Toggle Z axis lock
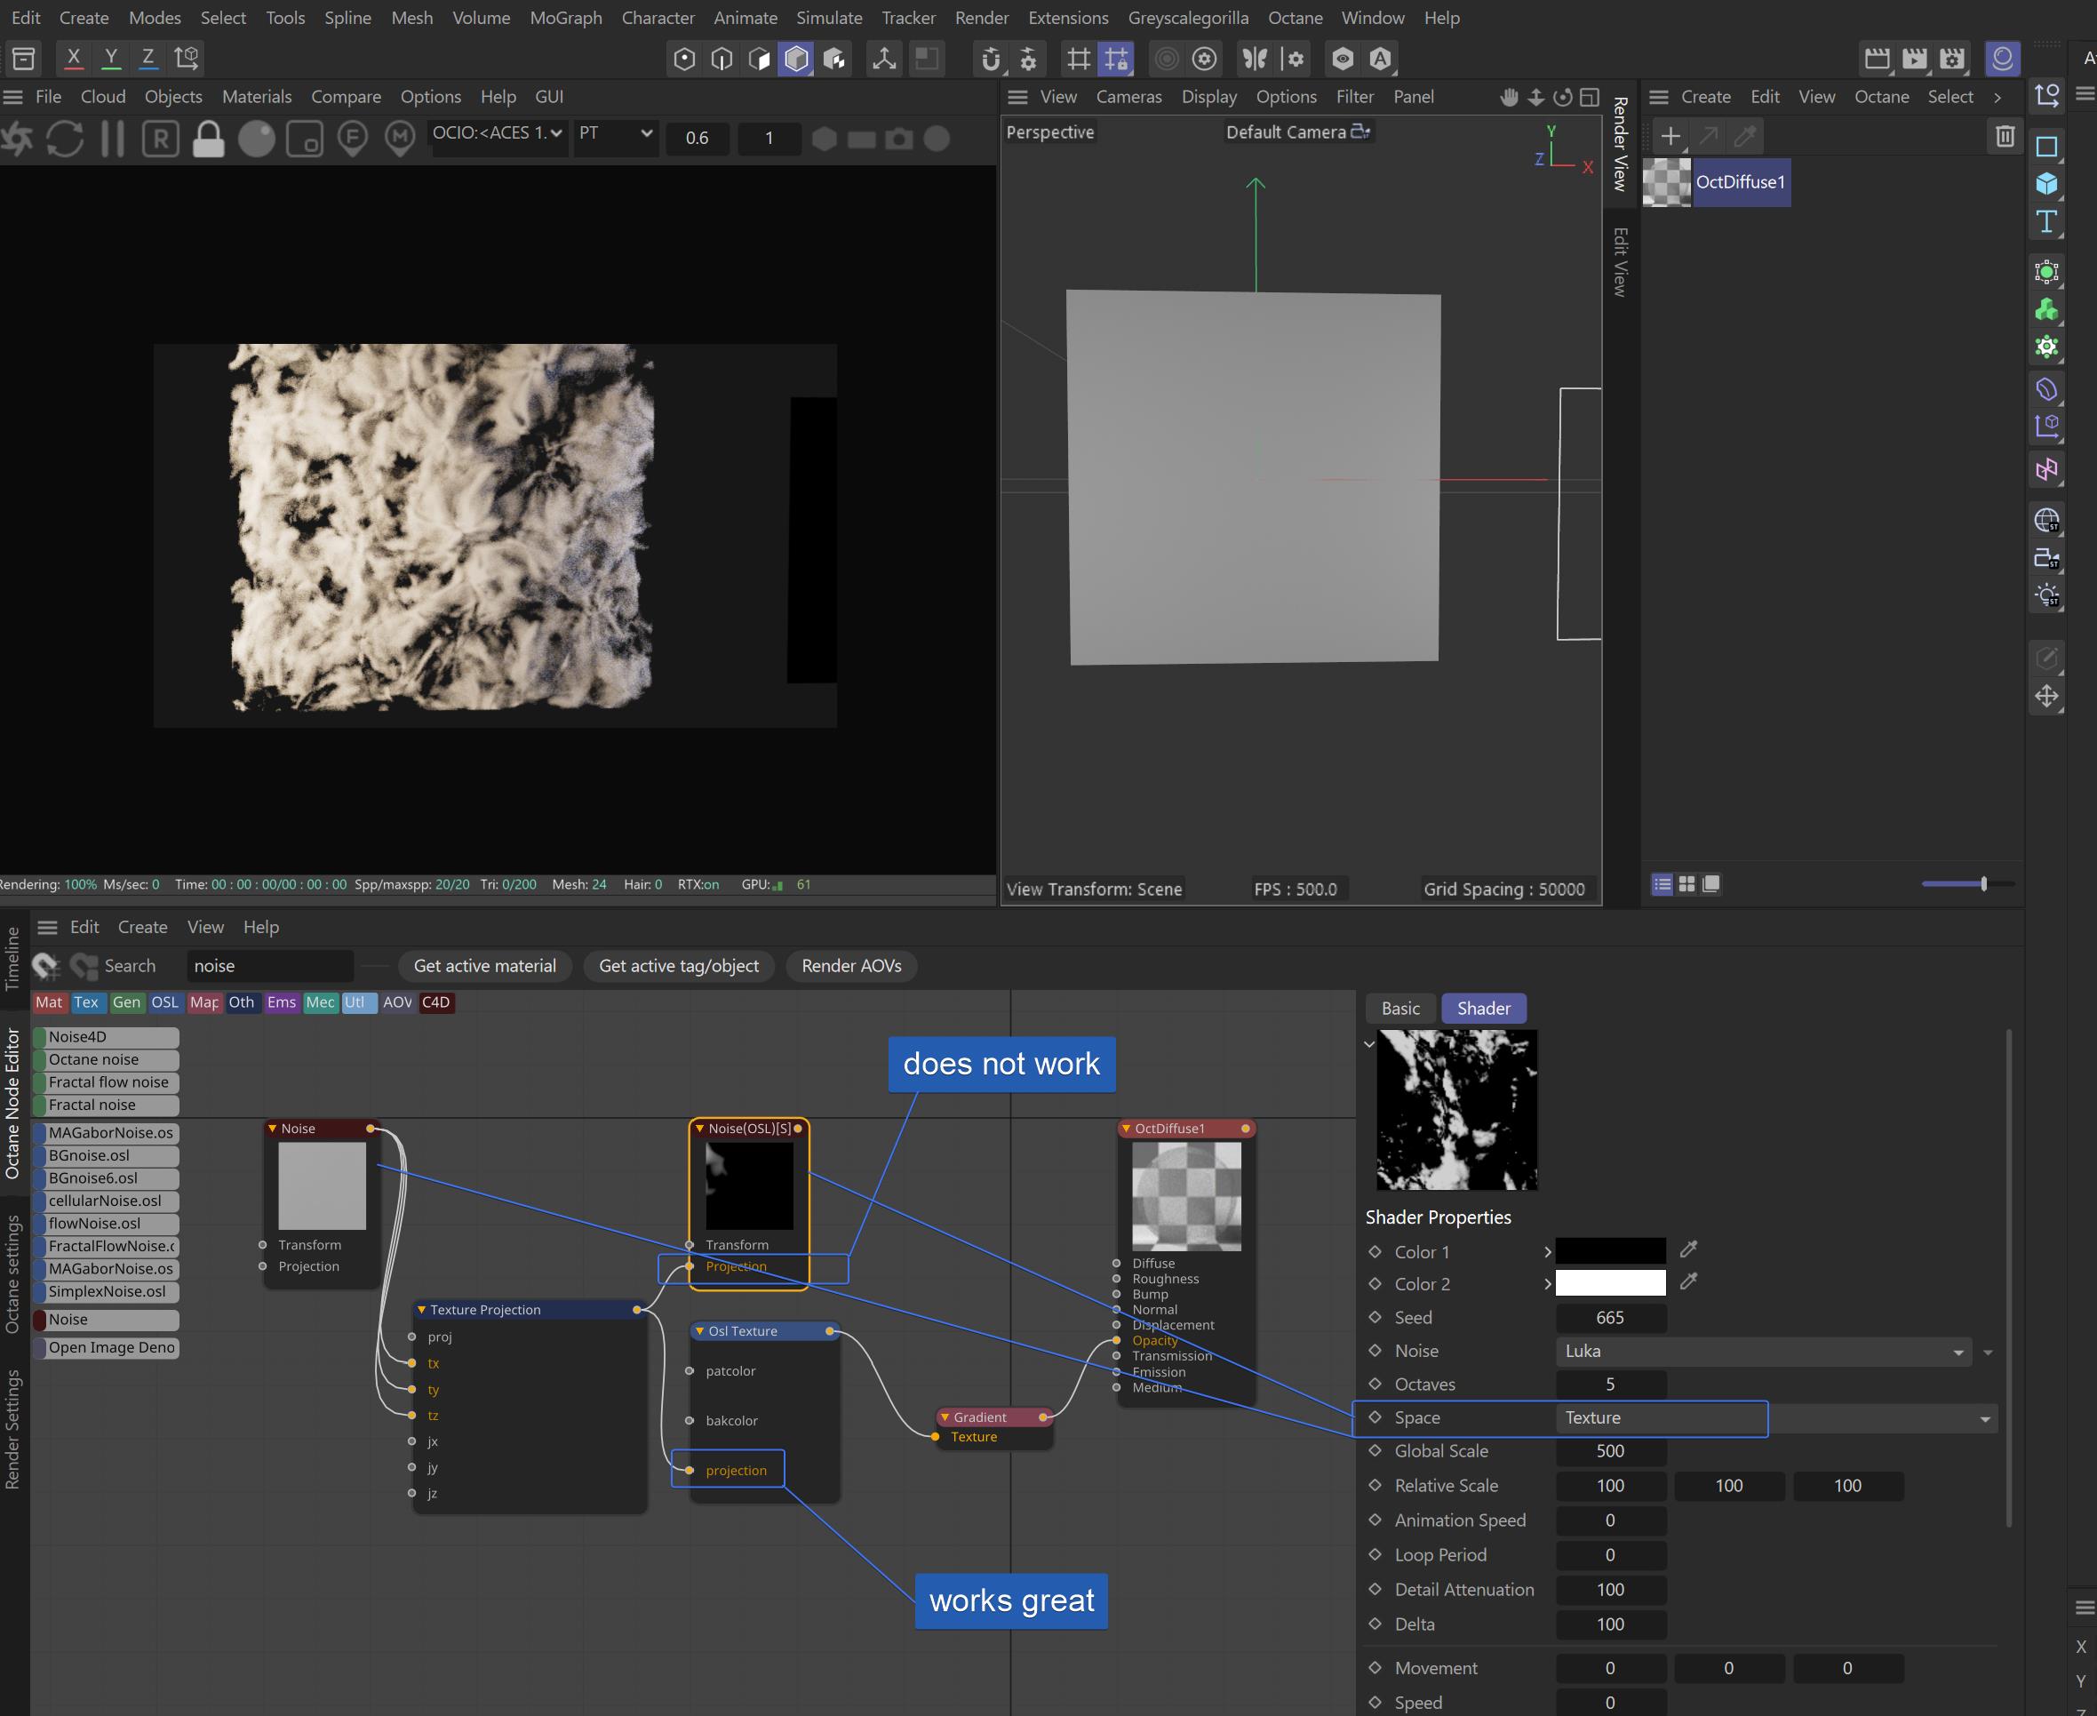Image resolution: width=2097 pixels, height=1716 pixels. (148, 58)
